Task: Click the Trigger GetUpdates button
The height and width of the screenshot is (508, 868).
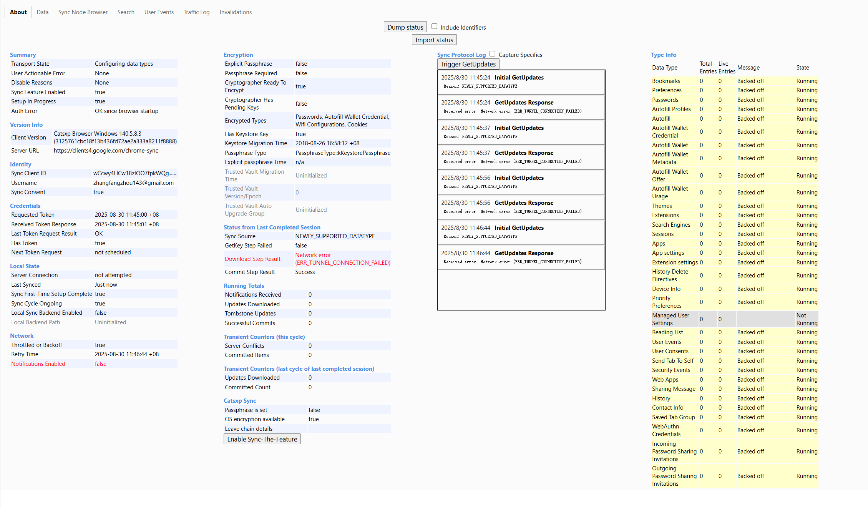Action: (x=468, y=64)
